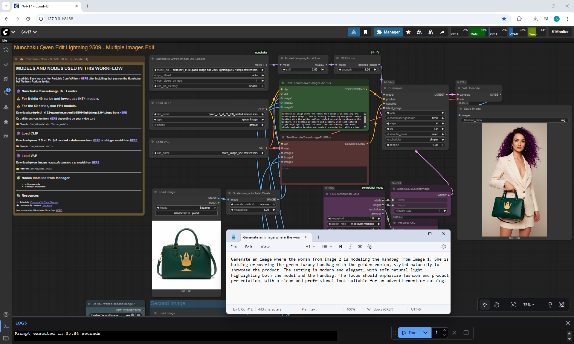
Task: Click the fit view icon
Action: (513, 305)
